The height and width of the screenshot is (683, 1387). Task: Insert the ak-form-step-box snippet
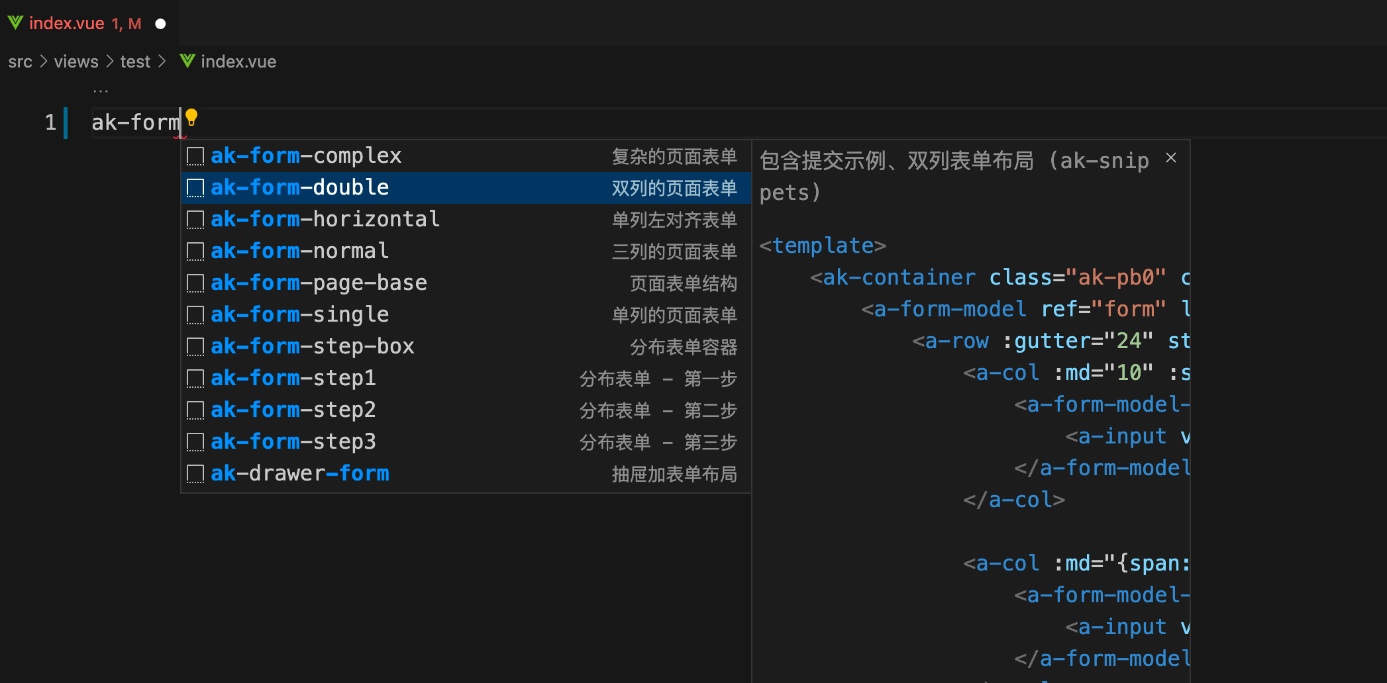click(312, 347)
